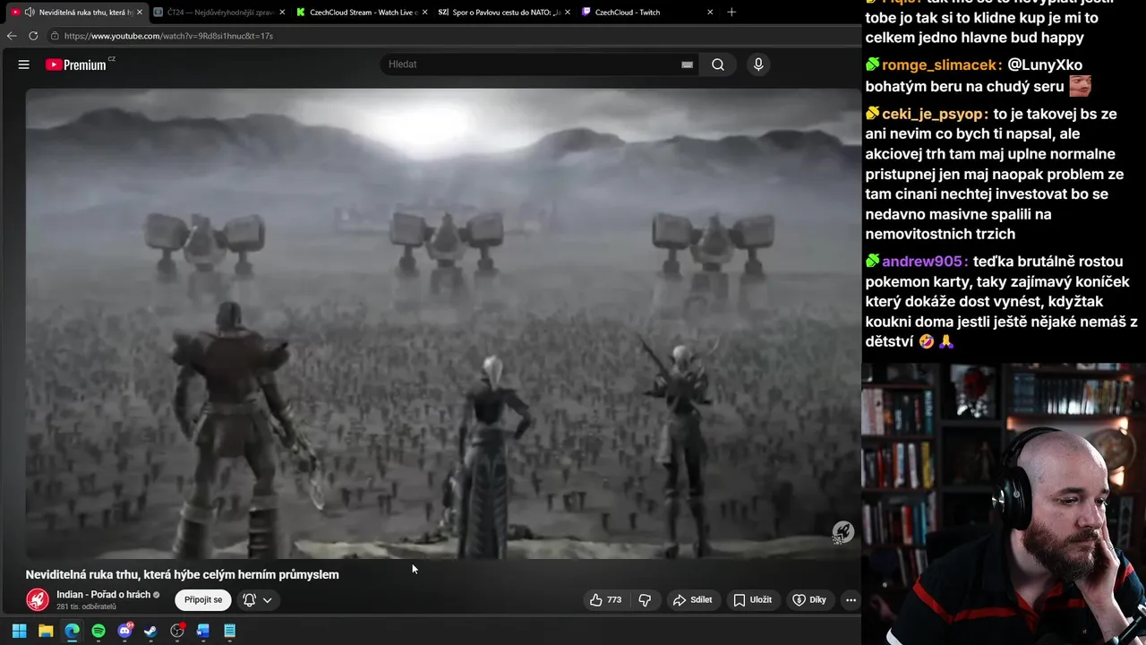This screenshot has width=1146, height=645.
Task: Open the on-screen keyboard icon in search box
Action: 687,64
